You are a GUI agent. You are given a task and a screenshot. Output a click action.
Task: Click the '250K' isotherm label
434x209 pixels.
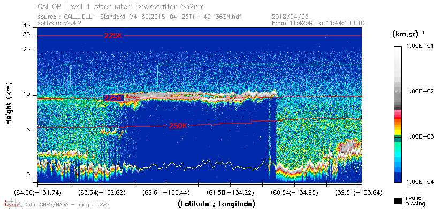(x=178, y=126)
